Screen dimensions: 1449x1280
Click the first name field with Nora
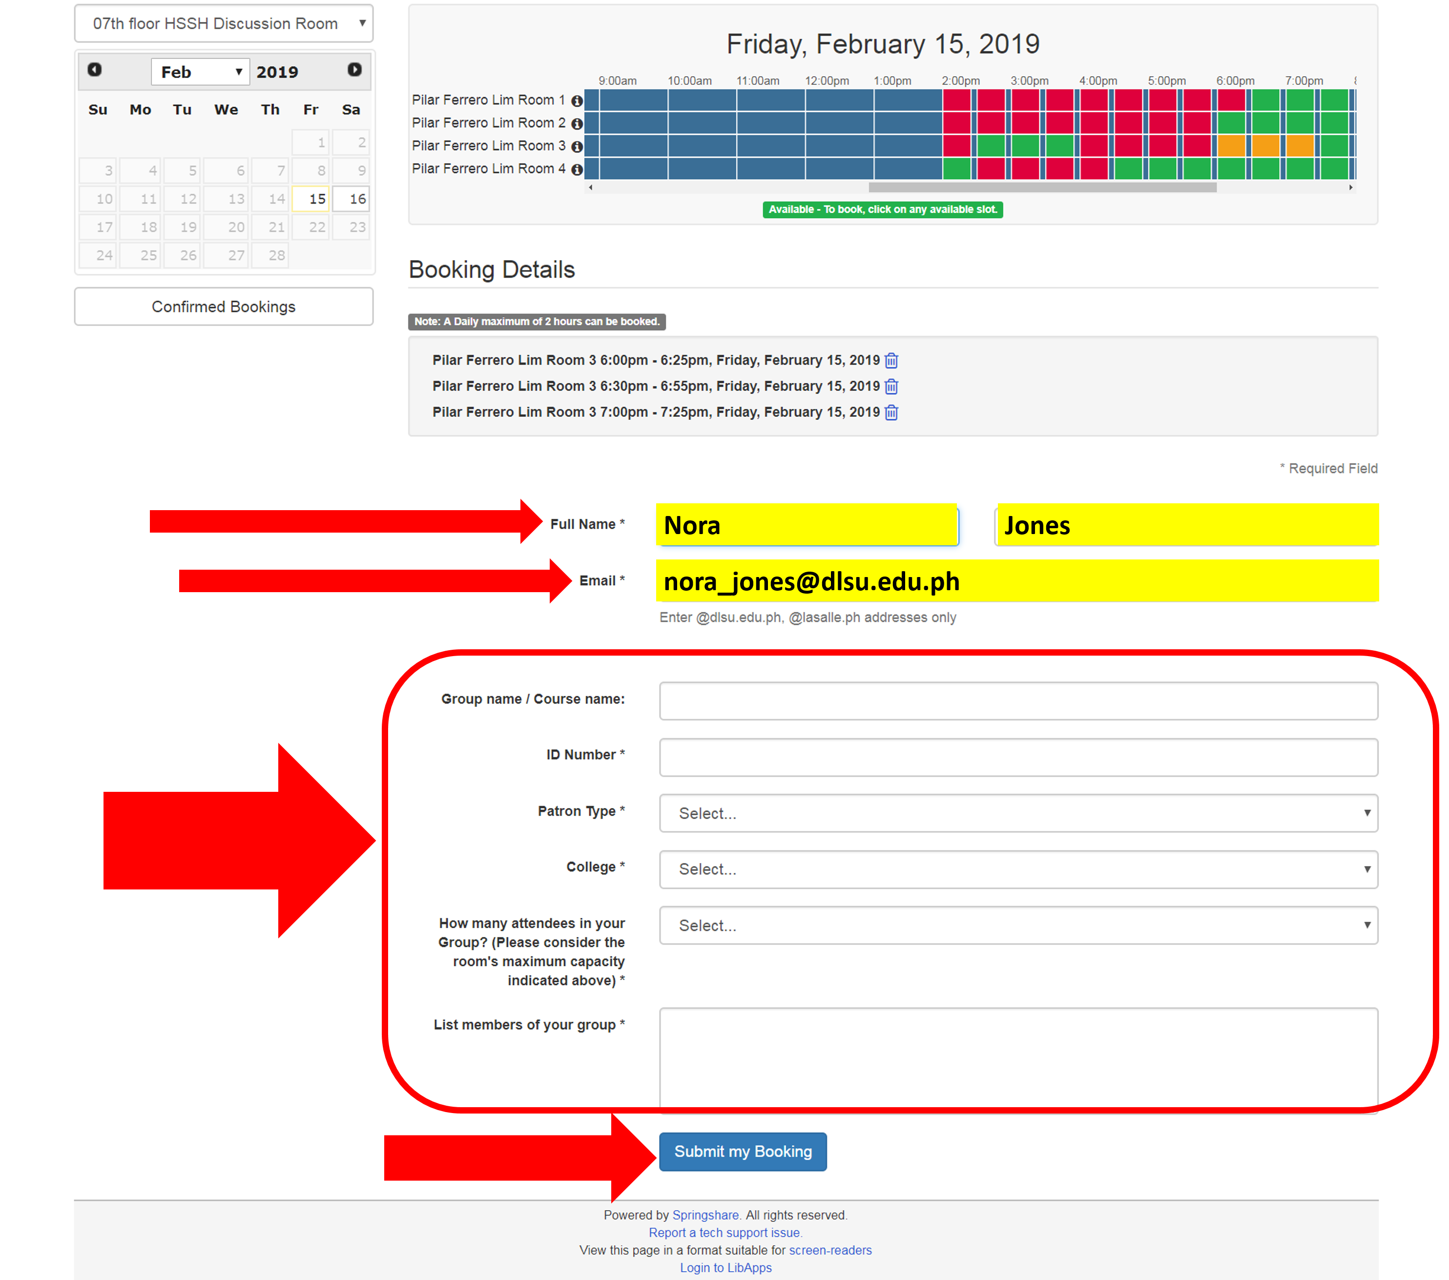point(807,524)
